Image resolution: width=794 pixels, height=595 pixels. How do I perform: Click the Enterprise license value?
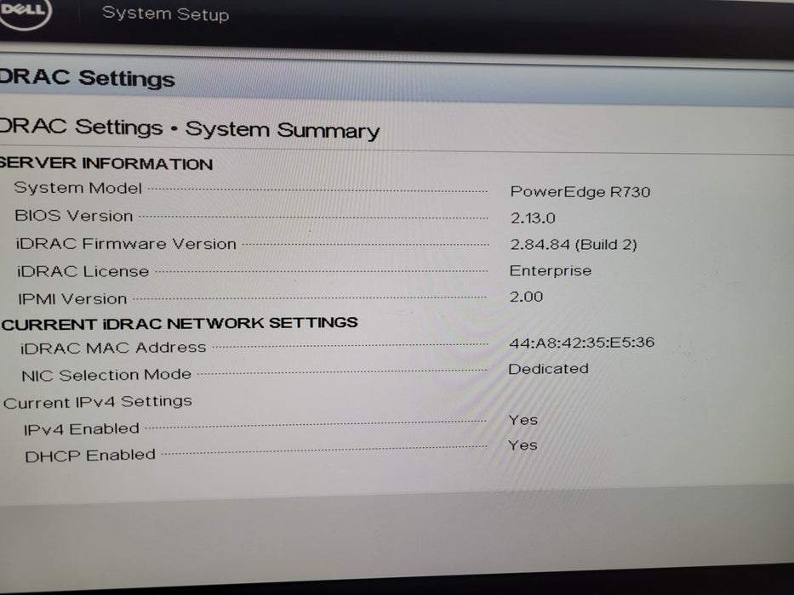pos(551,270)
